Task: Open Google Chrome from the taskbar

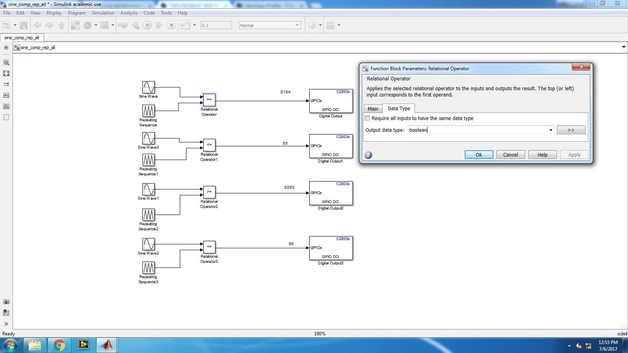Action: 59,345
